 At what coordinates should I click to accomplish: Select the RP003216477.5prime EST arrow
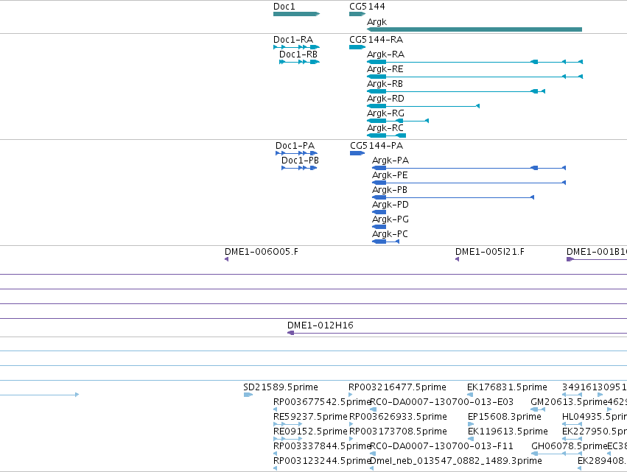[x=351, y=395]
